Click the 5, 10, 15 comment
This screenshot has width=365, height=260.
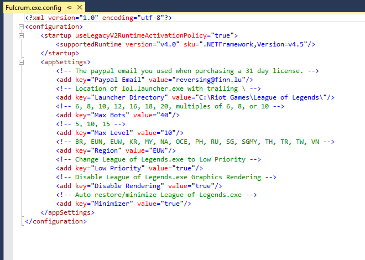[91, 124]
